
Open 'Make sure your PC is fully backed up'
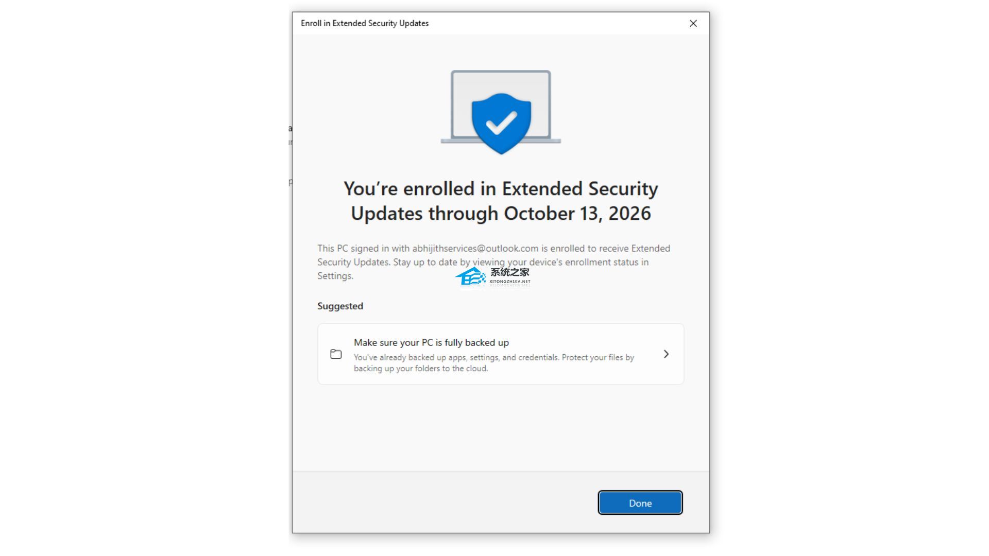click(431, 343)
